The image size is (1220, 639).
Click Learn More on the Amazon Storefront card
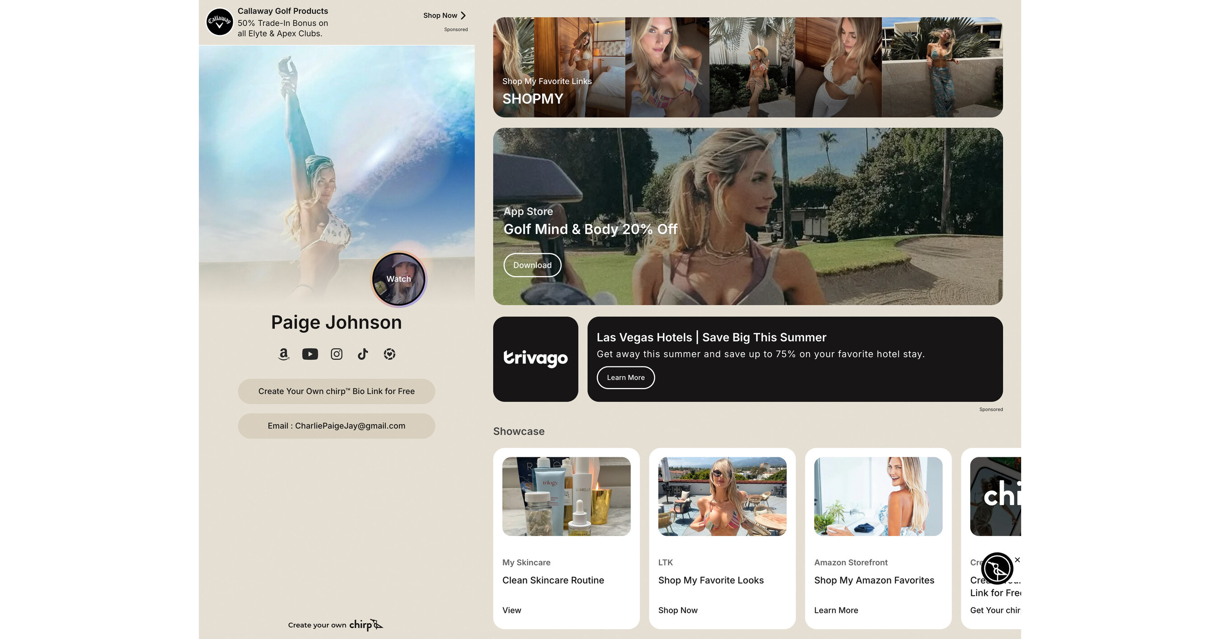[x=836, y=610]
